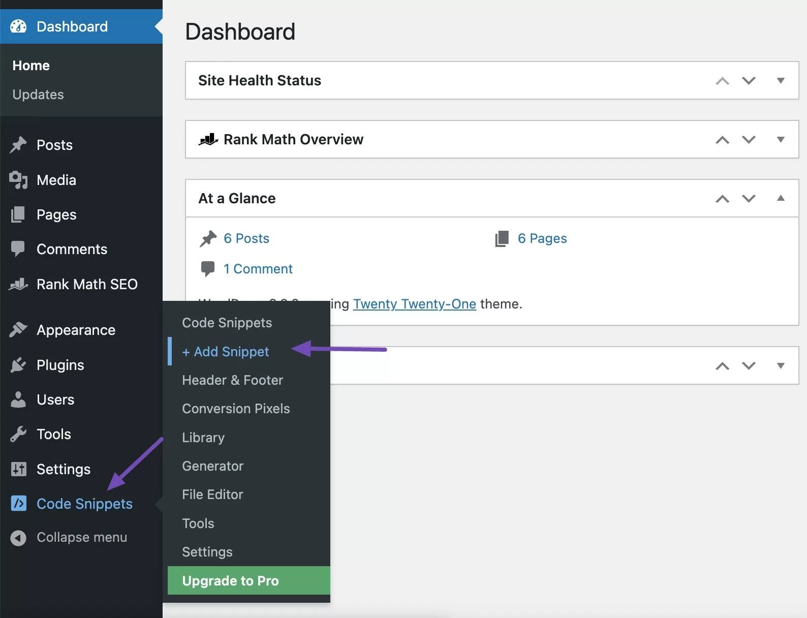This screenshot has width=807, height=618.
Task: Click the Pages icon in sidebar
Action: [18, 214]
